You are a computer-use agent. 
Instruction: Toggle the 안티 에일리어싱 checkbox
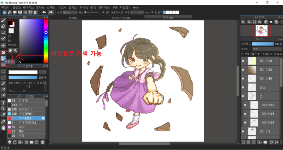pos(104,13)
